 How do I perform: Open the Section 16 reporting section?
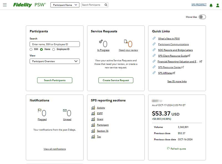click(x=102, y=131)
